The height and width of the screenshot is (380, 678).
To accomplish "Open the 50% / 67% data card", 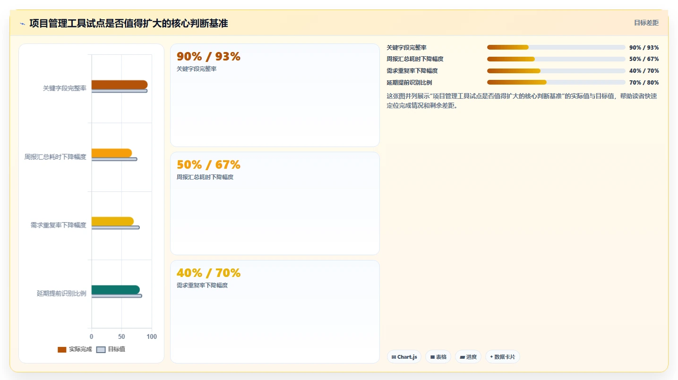I will coord(275,204).
